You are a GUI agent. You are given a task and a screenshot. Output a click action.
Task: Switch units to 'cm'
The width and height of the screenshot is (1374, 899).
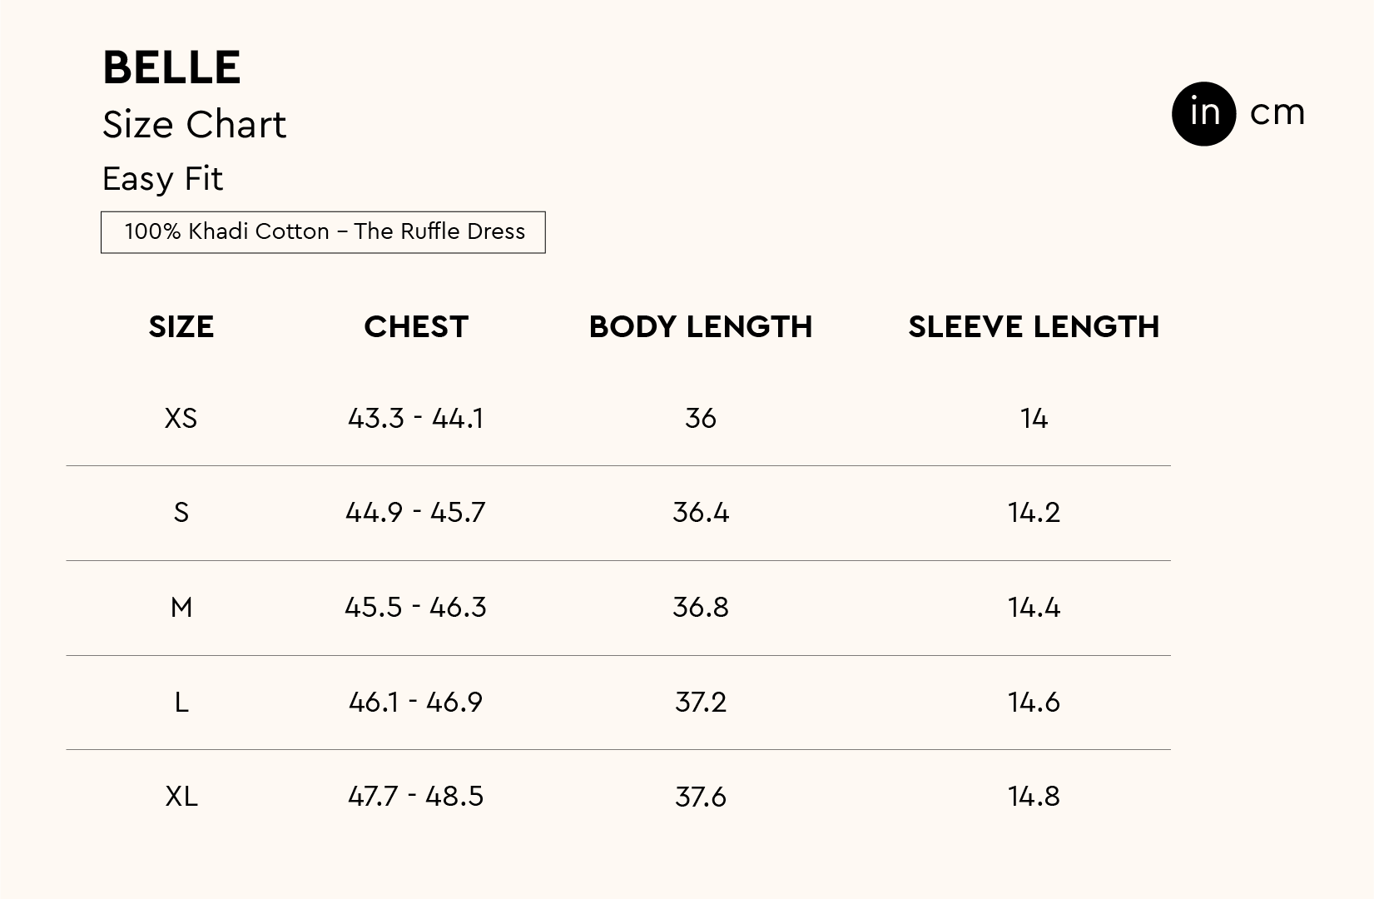1277,112
